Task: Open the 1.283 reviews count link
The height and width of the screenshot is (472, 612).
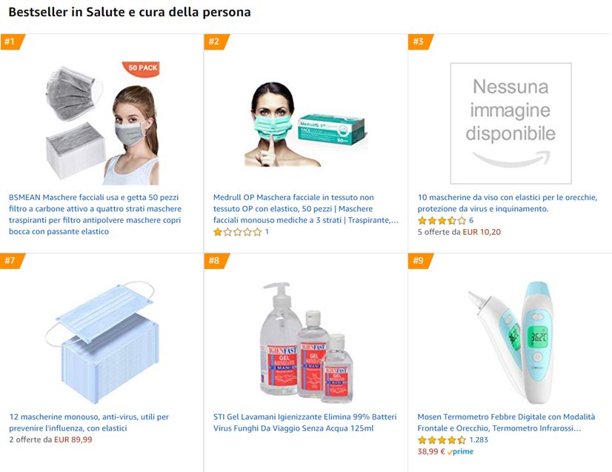Action: (x=479, y=440)
